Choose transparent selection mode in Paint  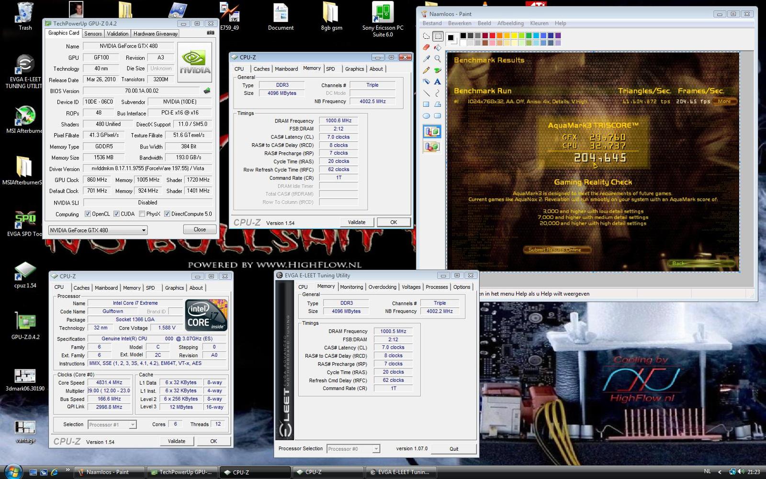point(432,147)
